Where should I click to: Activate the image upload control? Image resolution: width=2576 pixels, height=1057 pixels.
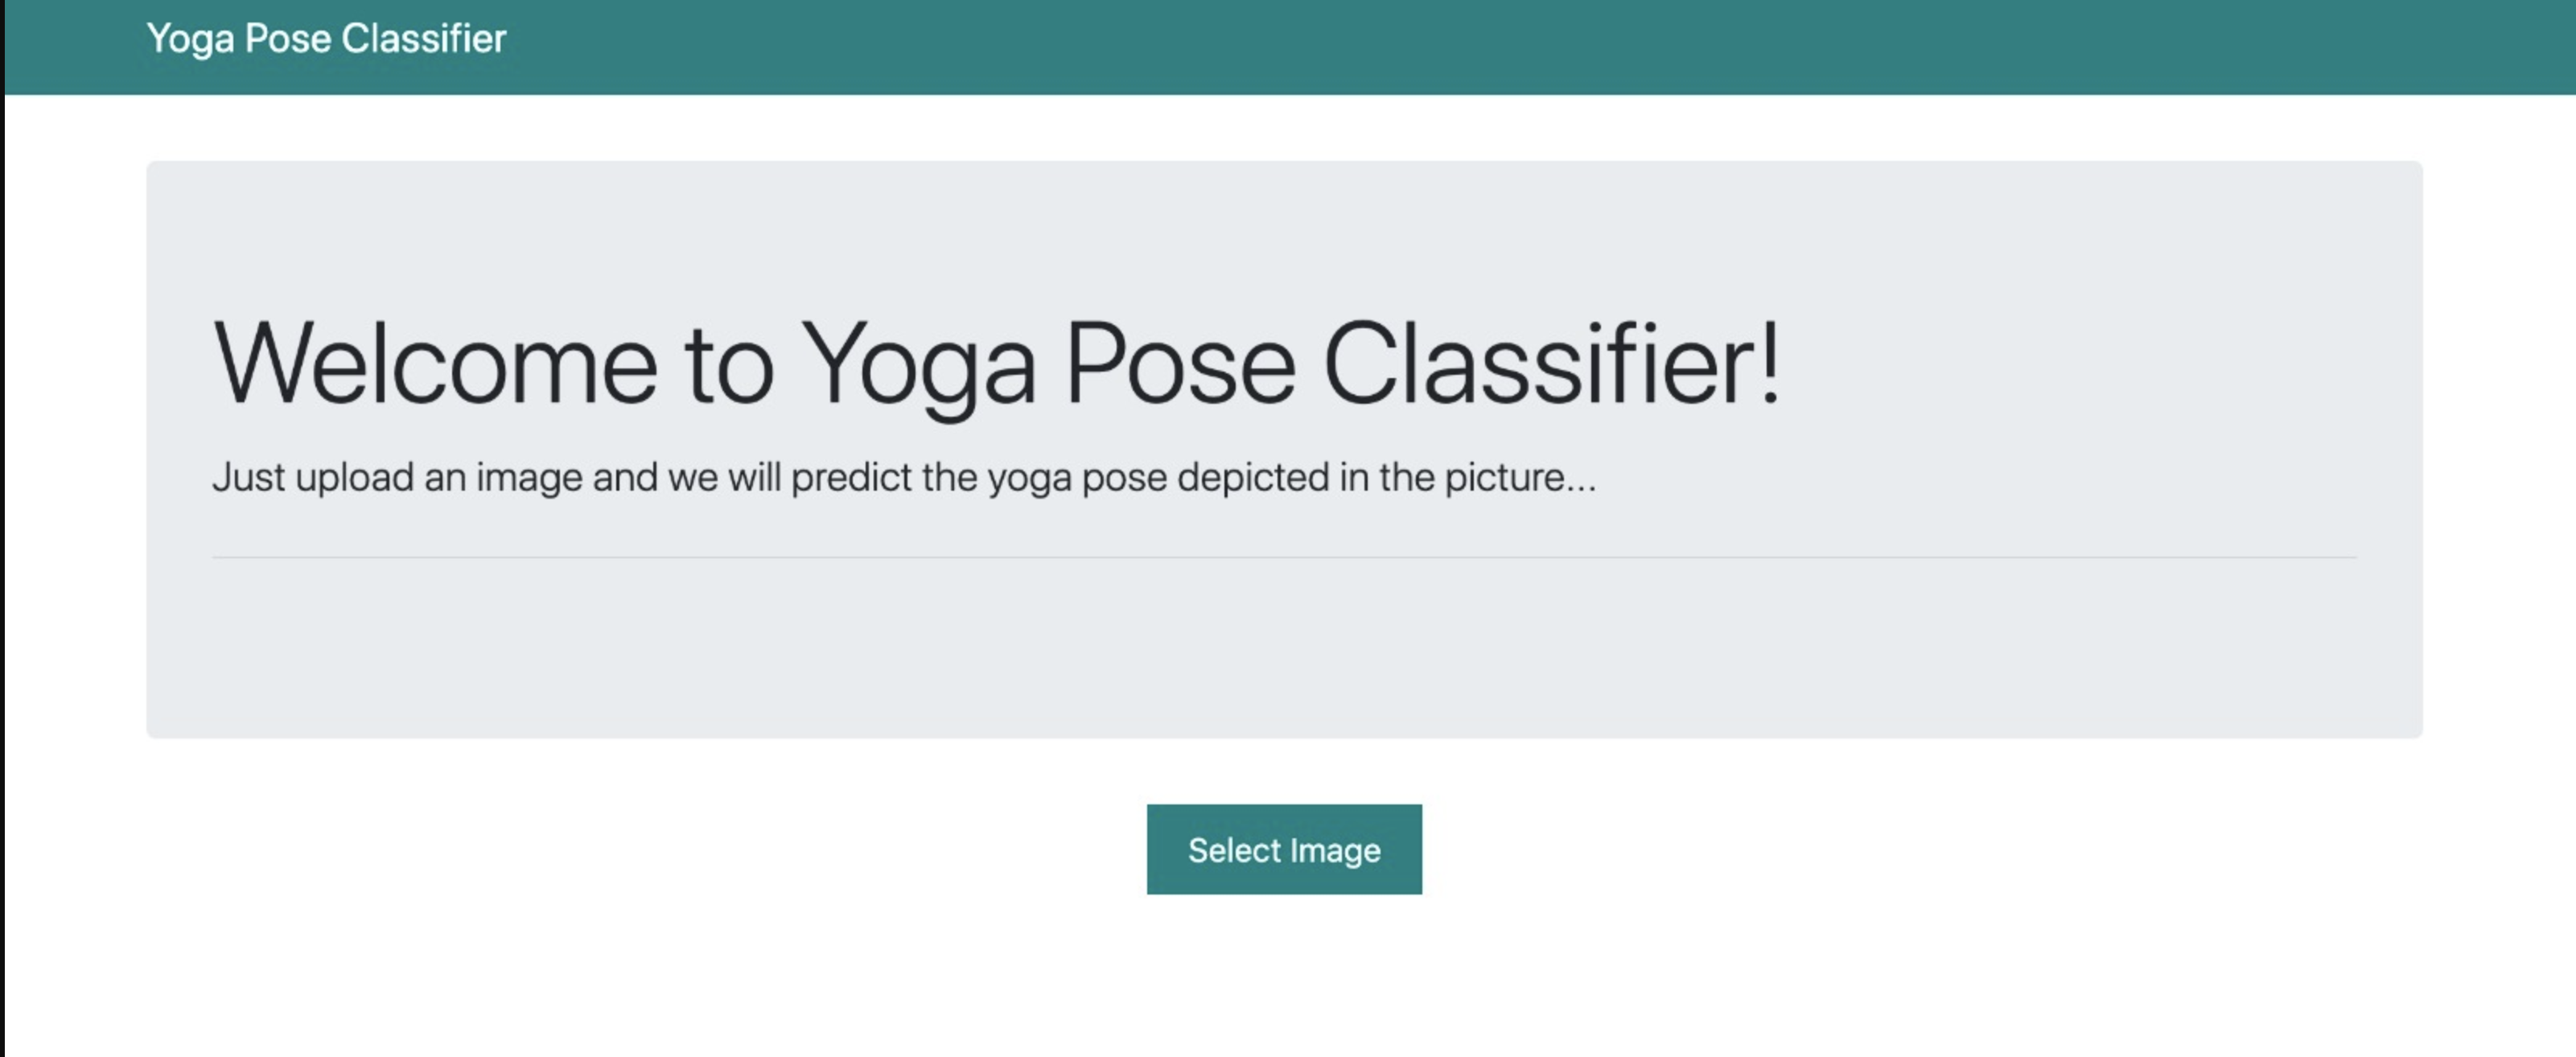pos(1284,850)
